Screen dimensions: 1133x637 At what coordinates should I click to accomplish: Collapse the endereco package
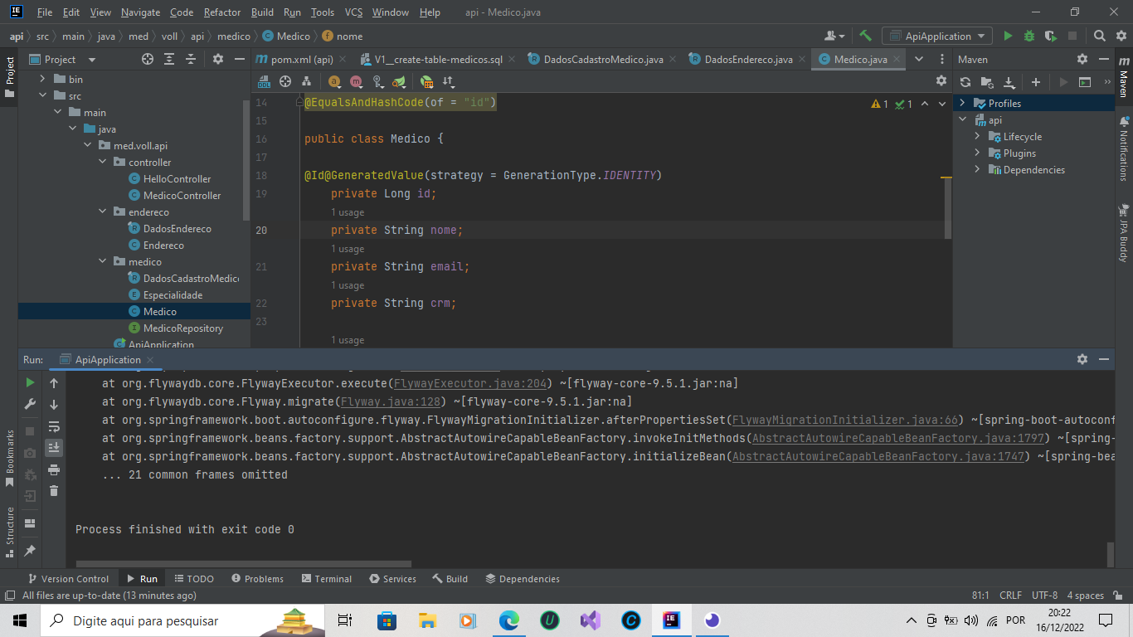pyautogui.click(x=103, y=212)
